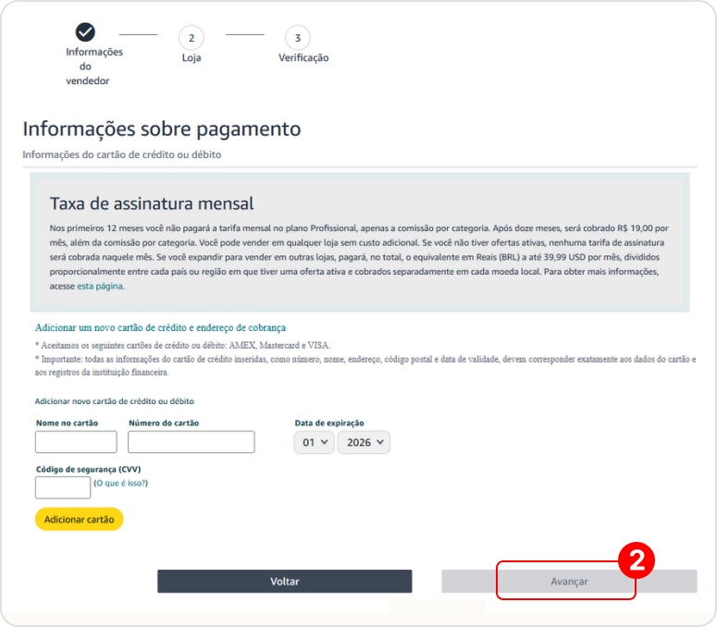Click the 'Data de expiração' label
The width and height of the screenshot is (717, 627).
pyautogui.click(x=329, y=424)
